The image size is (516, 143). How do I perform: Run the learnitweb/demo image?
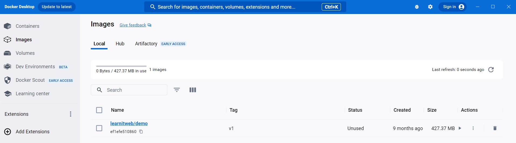click(460, 128)
